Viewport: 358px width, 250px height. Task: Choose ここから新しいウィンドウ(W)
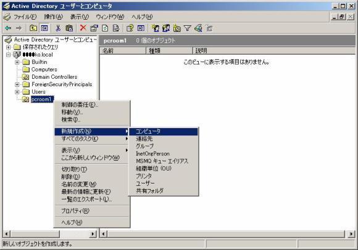tap(92, 158)
